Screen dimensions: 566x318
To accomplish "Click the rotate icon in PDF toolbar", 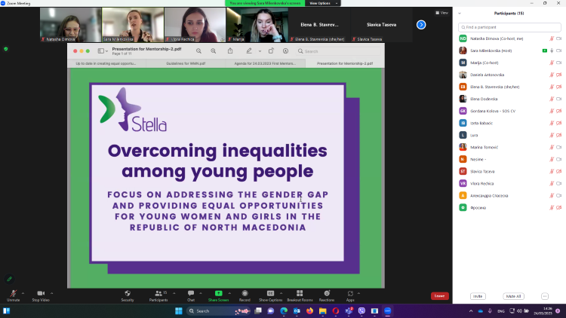I will click(x=271, y=50).
